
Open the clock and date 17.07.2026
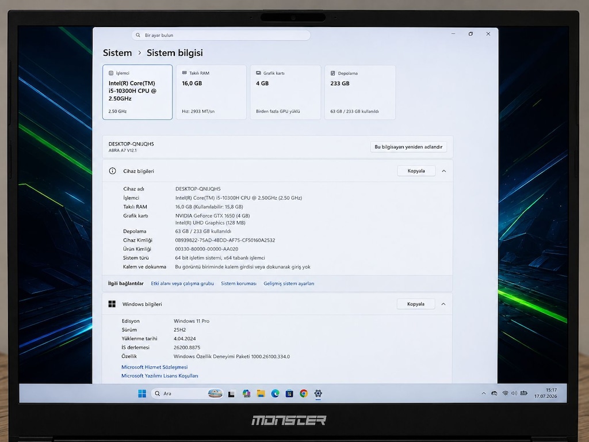[546, 393]
